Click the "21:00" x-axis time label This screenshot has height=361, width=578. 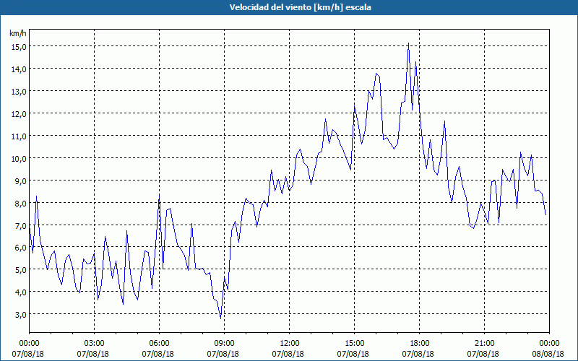click(484, 344)
